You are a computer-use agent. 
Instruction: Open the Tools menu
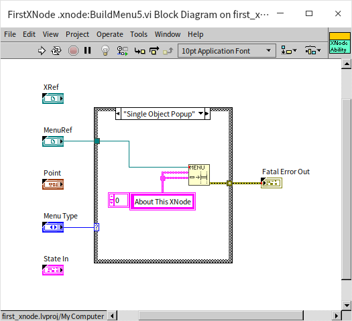click(139, 34)
